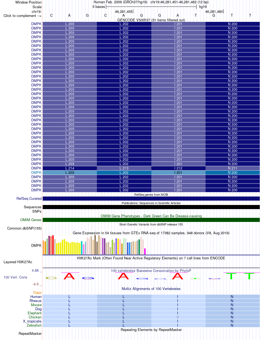Click the V residue in Chicken alignment row
Screen dimensions: 260x340
(178, 317)
